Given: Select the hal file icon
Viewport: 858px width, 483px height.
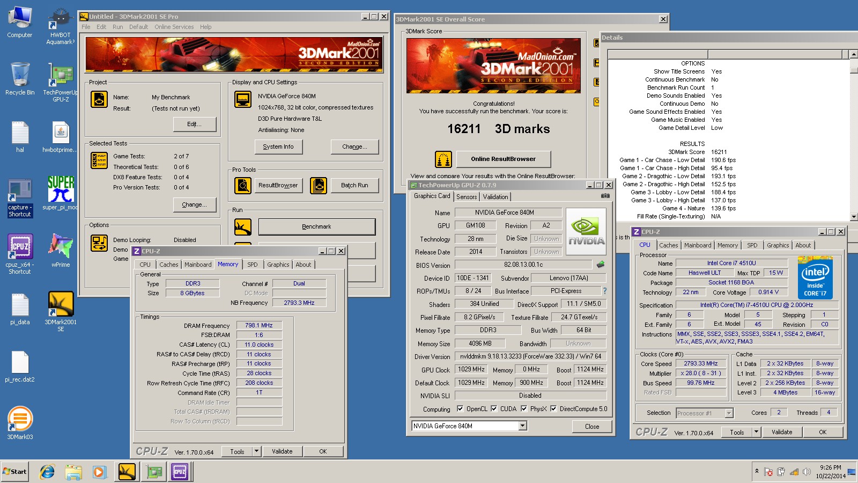Looking at the screenshot, I should coord(20,136).
